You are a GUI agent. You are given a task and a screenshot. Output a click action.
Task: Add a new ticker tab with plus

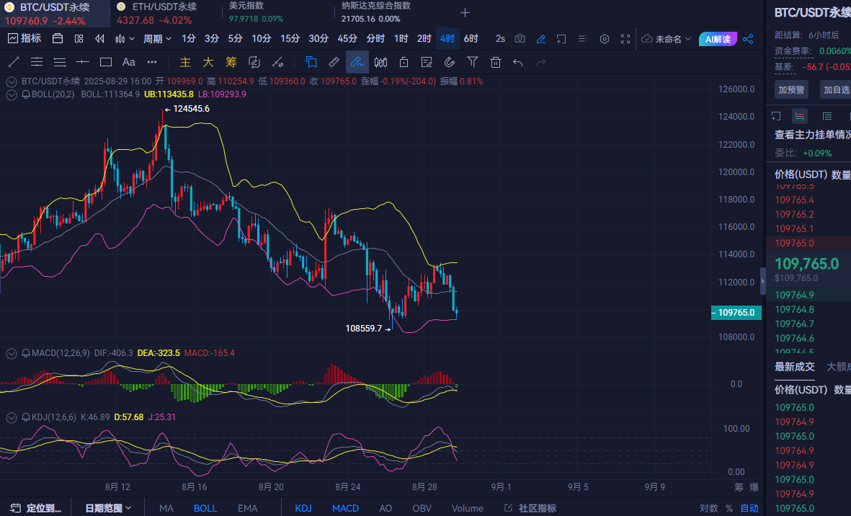click(x=465, y=12)
